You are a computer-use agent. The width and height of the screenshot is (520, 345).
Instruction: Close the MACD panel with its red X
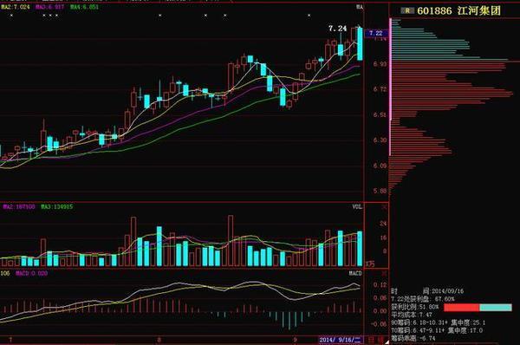pyautogui.click(x=384, y=273)
